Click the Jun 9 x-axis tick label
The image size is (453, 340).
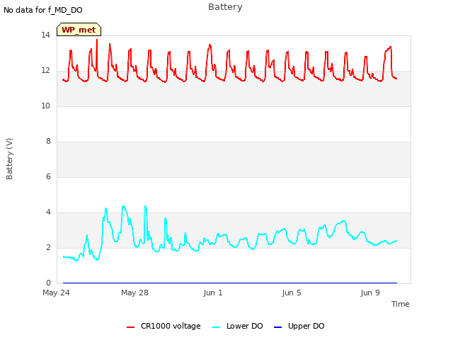tap(370, 293)
